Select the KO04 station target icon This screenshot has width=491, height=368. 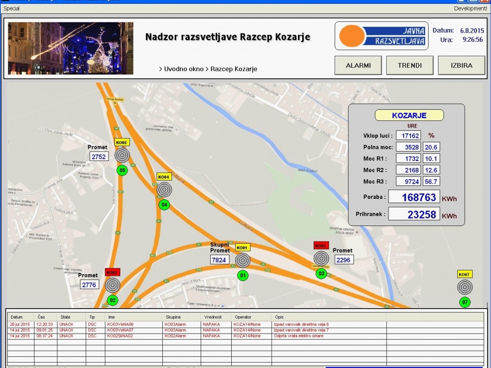coord(164,189)
